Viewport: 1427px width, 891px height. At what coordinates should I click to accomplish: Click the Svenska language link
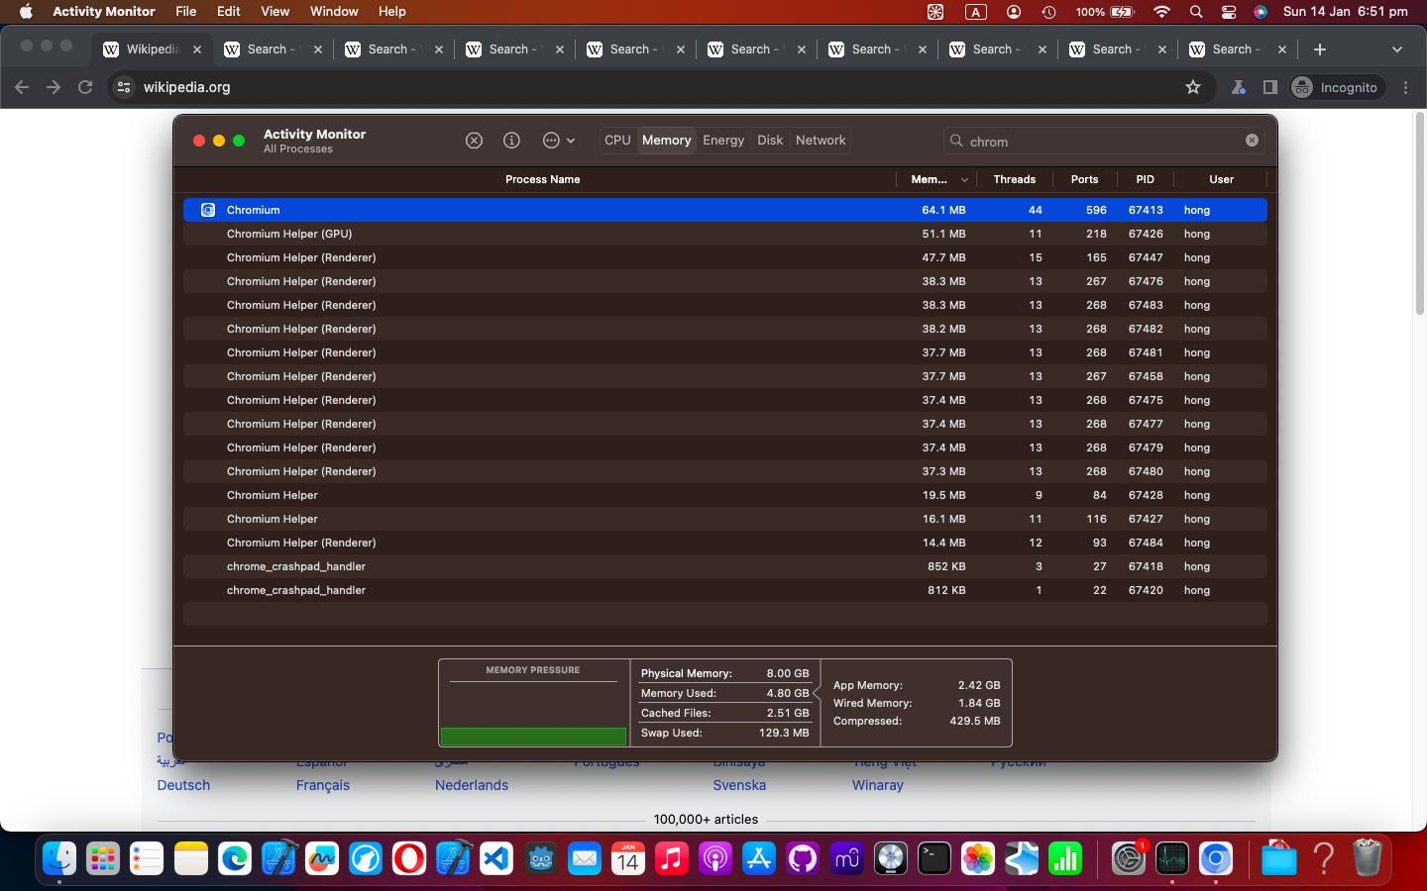point(739,785)
